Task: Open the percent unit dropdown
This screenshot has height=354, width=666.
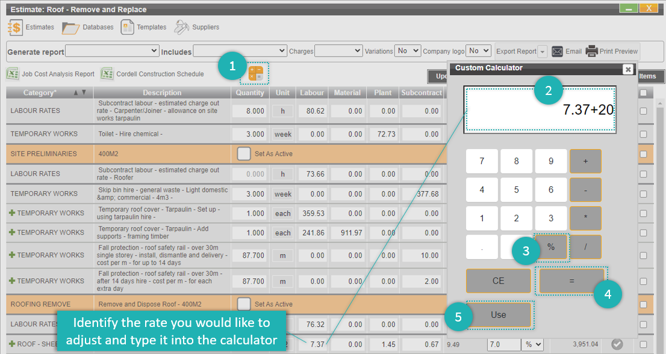Action: pyautogui.click(x=533, y=344)
